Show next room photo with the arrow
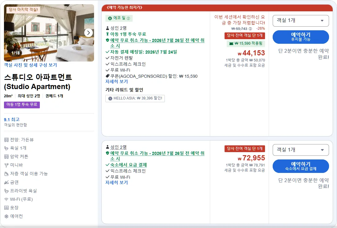337x228 pixels. (x=89, y=33)
